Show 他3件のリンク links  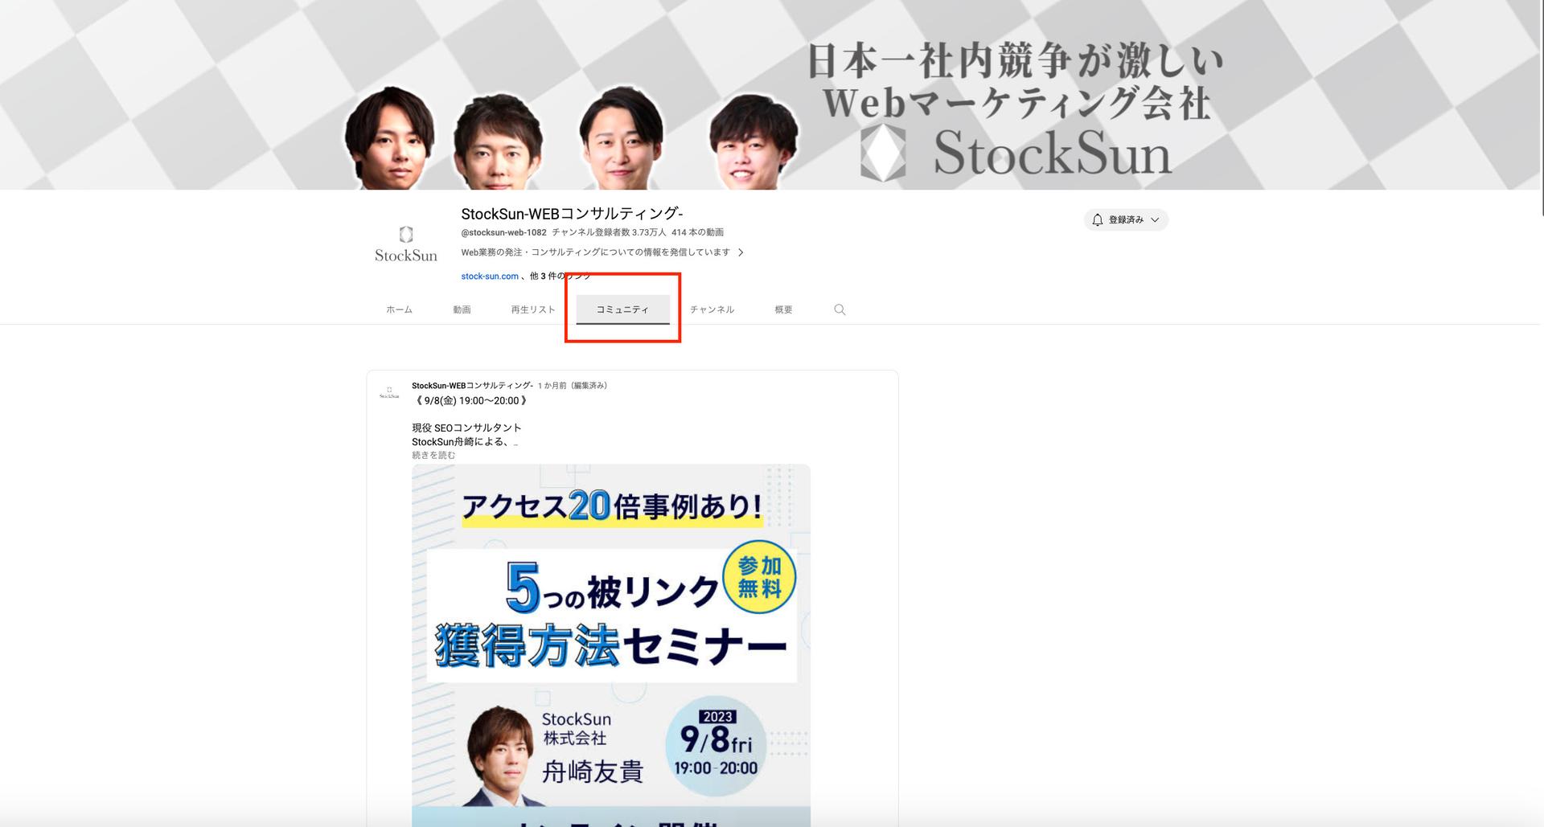(558, 276)
